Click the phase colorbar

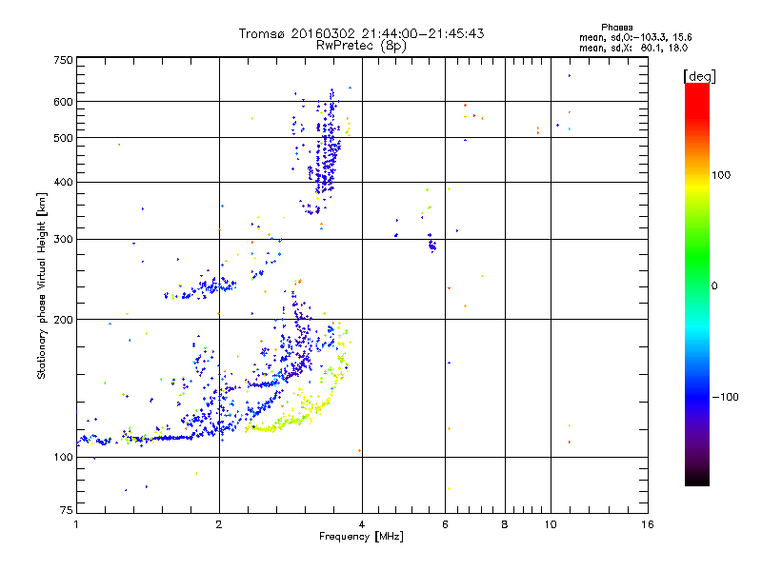tap(697, 284)
